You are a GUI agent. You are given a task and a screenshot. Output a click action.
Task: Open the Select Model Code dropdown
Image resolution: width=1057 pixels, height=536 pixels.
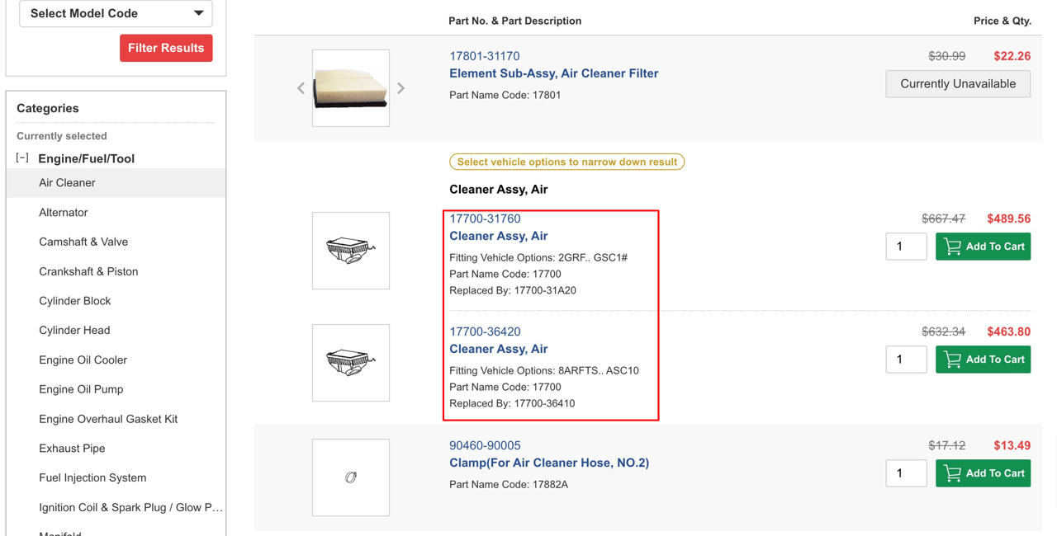click(116, 13)
